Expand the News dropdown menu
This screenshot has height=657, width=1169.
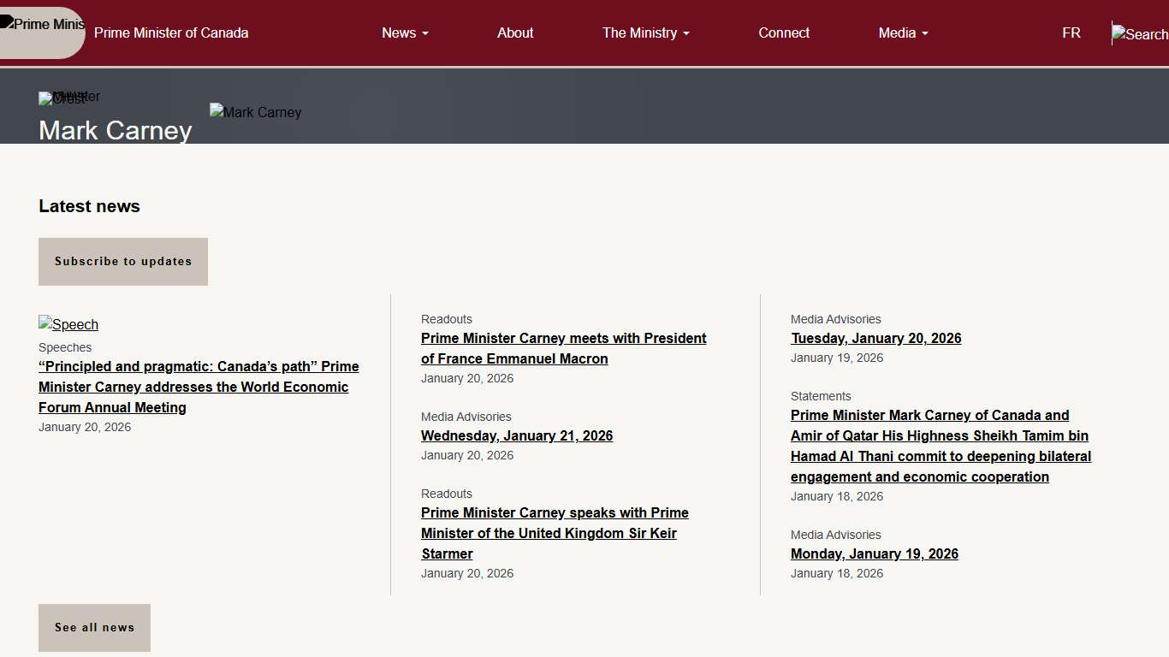click(x=405, y=33)
